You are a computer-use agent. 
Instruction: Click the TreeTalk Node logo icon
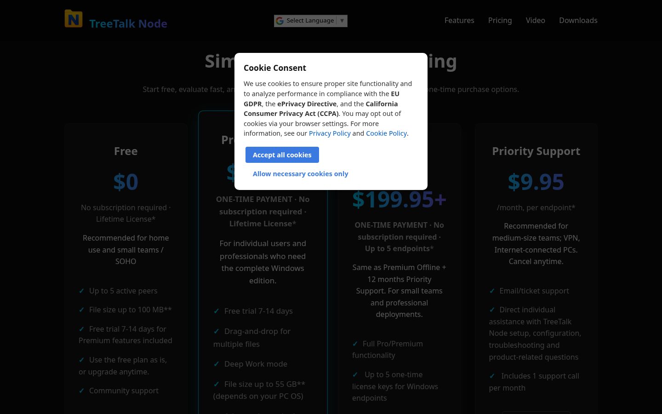74,19
